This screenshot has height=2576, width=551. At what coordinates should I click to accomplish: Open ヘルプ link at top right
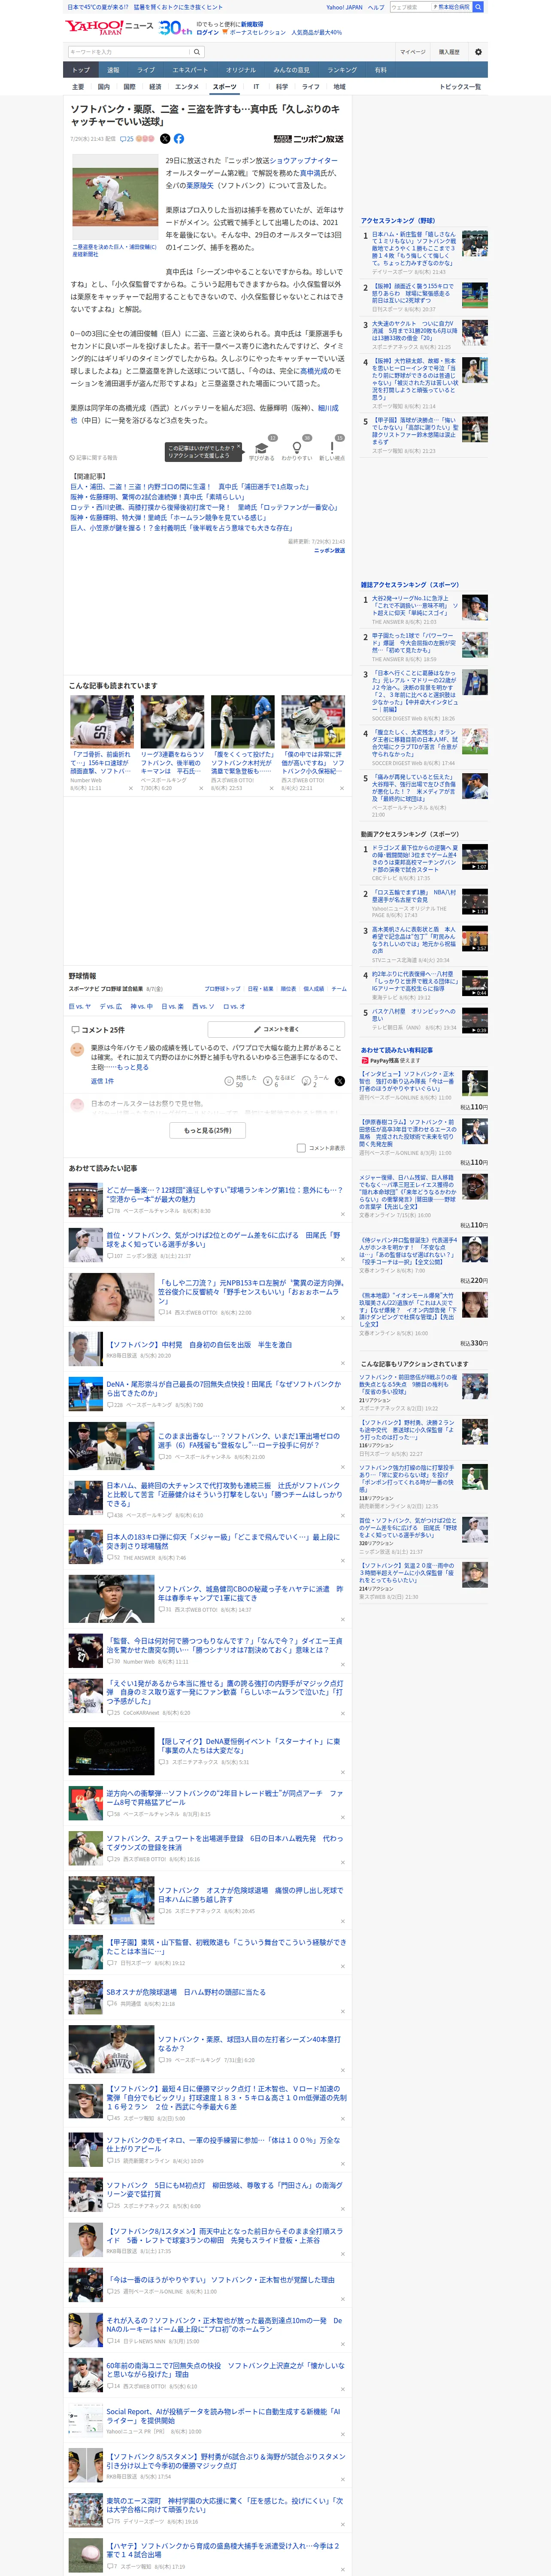tap(376, 7)
